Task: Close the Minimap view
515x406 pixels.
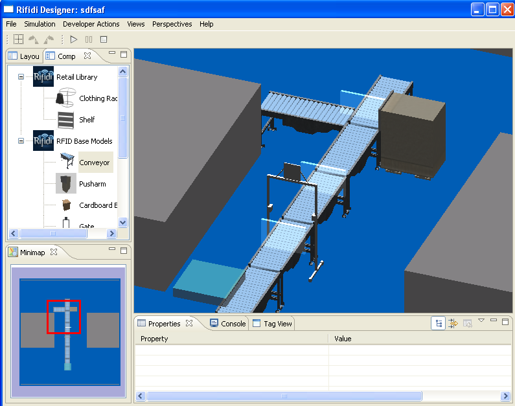Action: click(x=54, y=252)
